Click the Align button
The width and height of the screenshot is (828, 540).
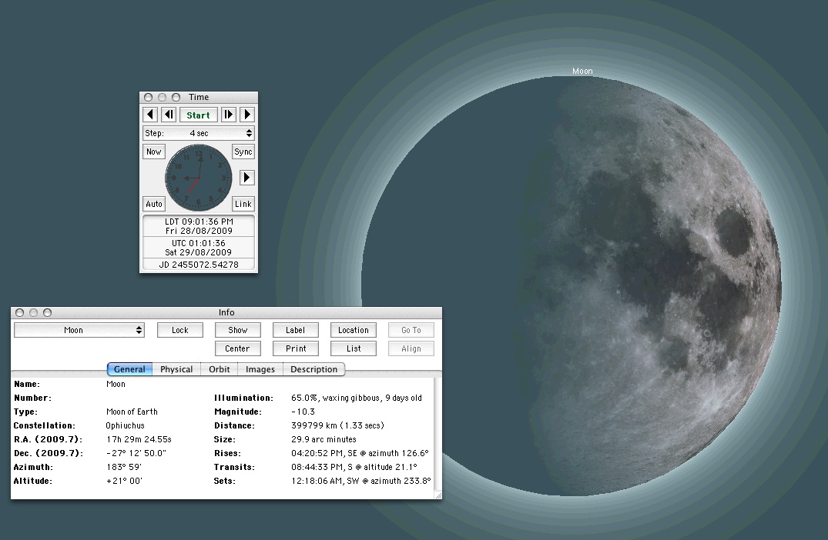tap(411, 348)
